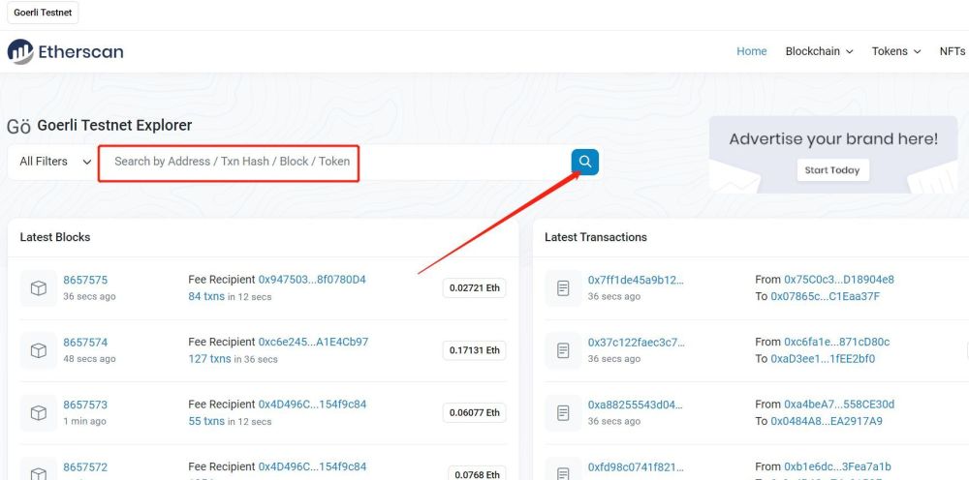Open From address 0xc6fa1e...871cD80c
The image size is (969, 480).
(x=837, y=342)
